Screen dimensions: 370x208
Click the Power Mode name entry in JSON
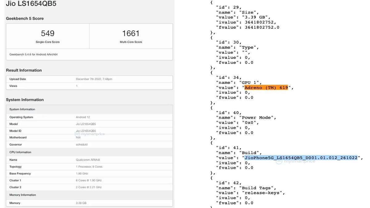click(x=258, y=117)
